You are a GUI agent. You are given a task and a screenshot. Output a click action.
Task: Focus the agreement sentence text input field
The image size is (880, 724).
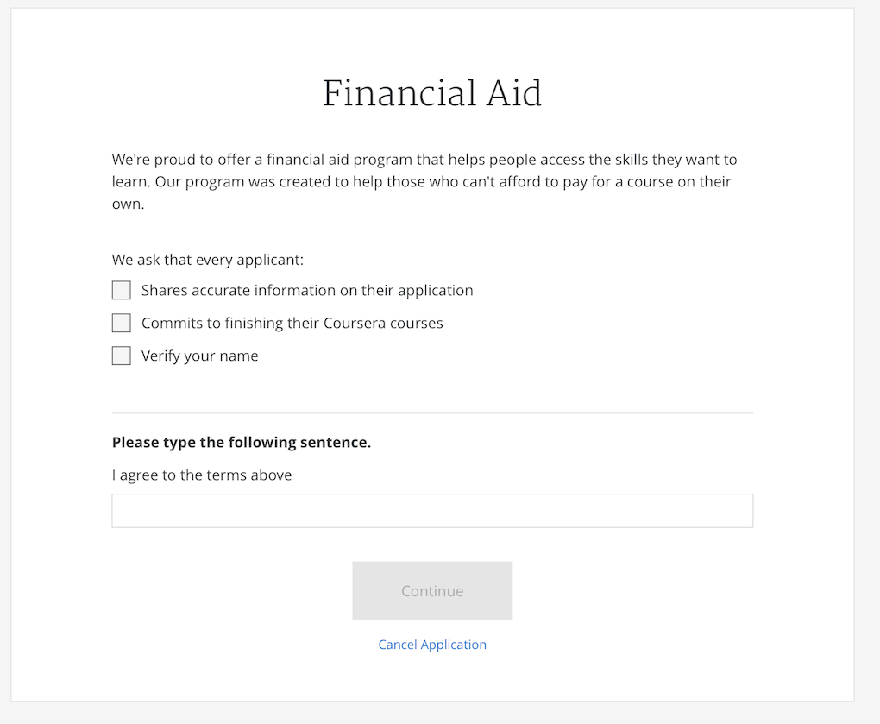pyautogui.click(x=432, y=511)
